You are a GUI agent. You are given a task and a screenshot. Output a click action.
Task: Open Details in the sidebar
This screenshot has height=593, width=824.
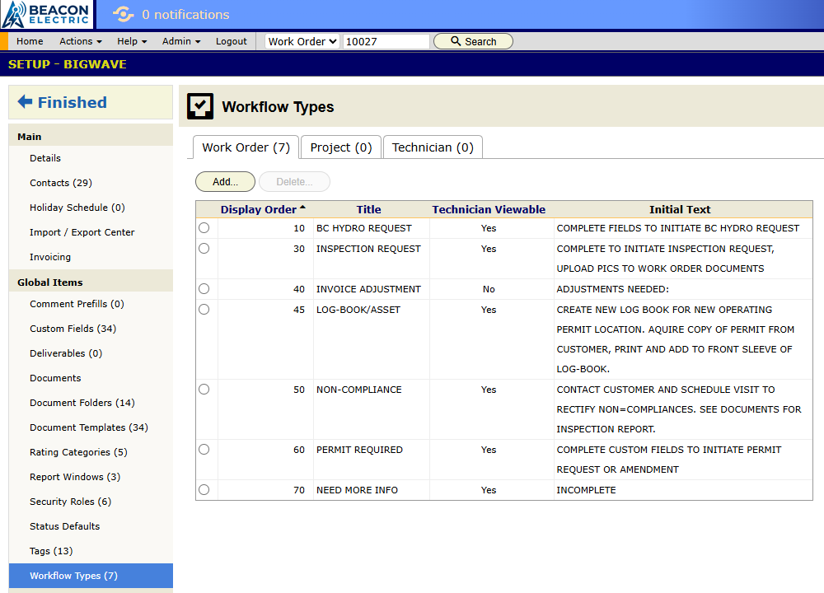coord(45,158)
